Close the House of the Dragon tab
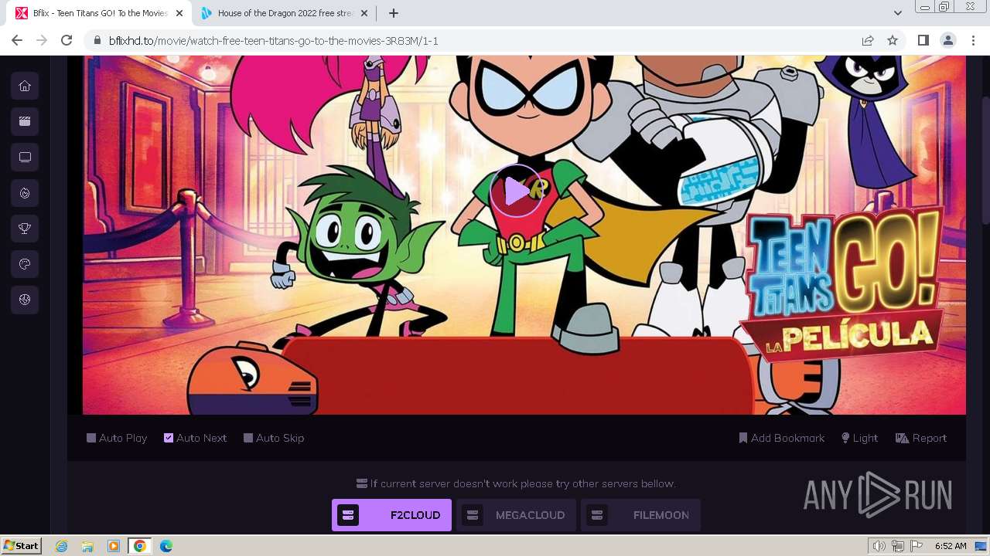 coord(364,13)
